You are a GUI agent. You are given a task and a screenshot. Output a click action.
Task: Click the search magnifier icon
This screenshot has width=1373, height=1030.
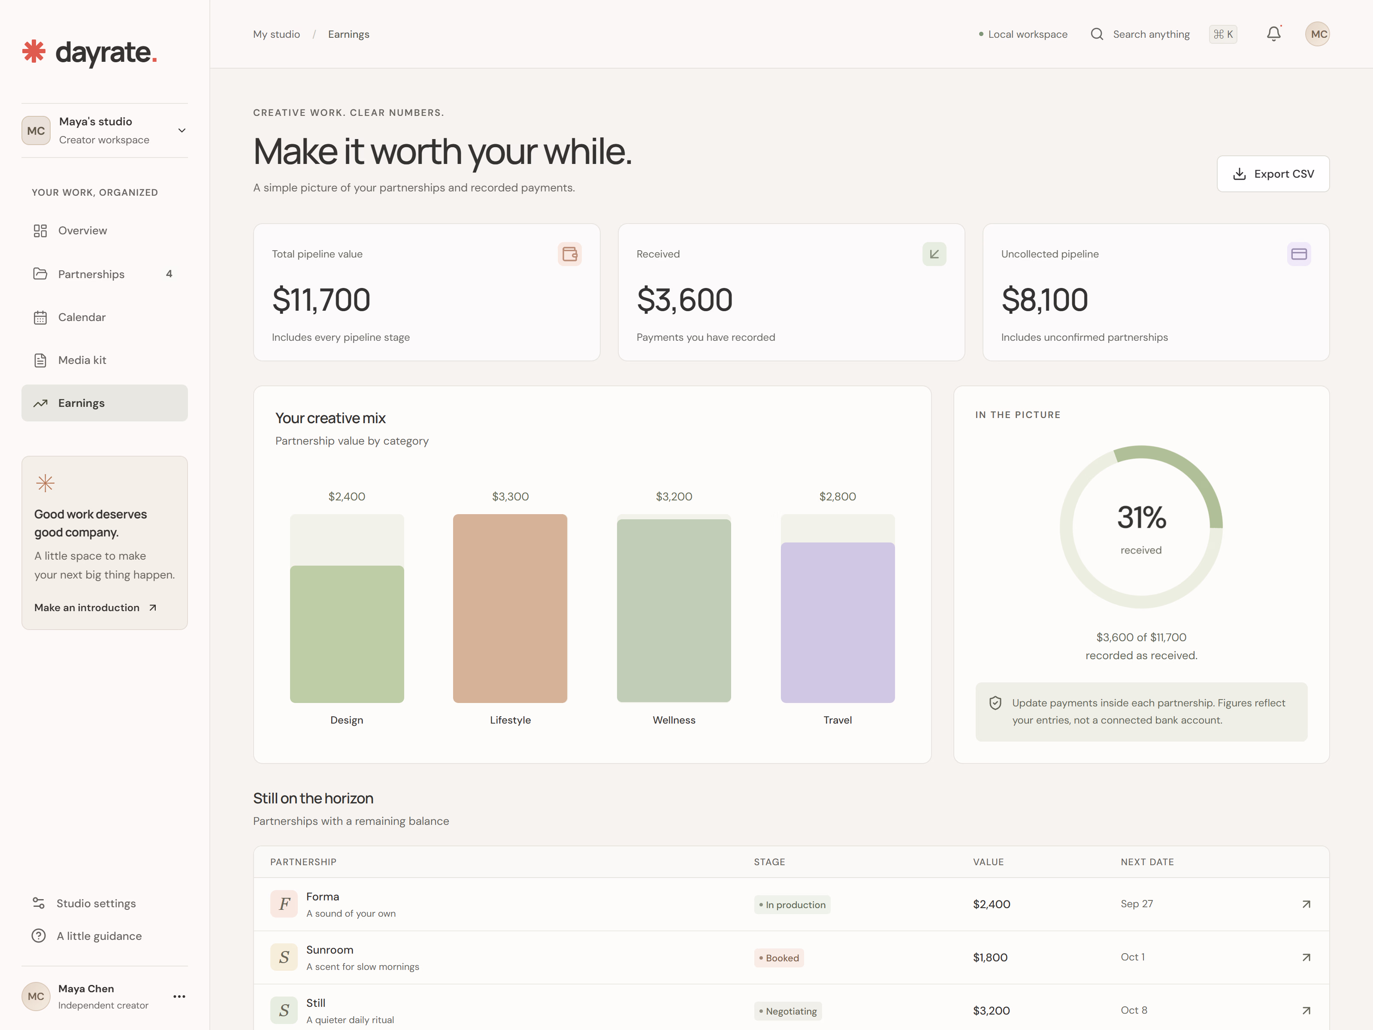pos(1097,34)
